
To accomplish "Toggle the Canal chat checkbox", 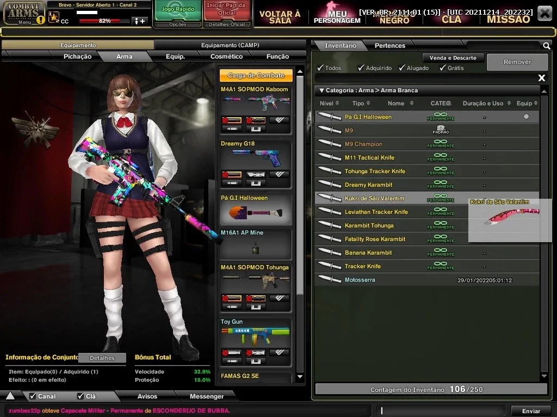I will pos(33,396).
